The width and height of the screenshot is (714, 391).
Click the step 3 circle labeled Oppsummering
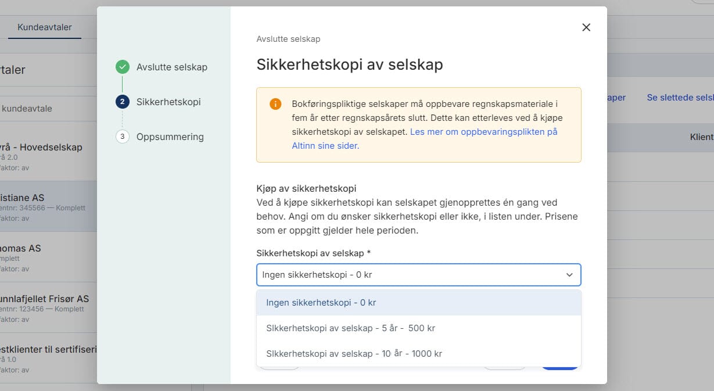click(122, 137)
